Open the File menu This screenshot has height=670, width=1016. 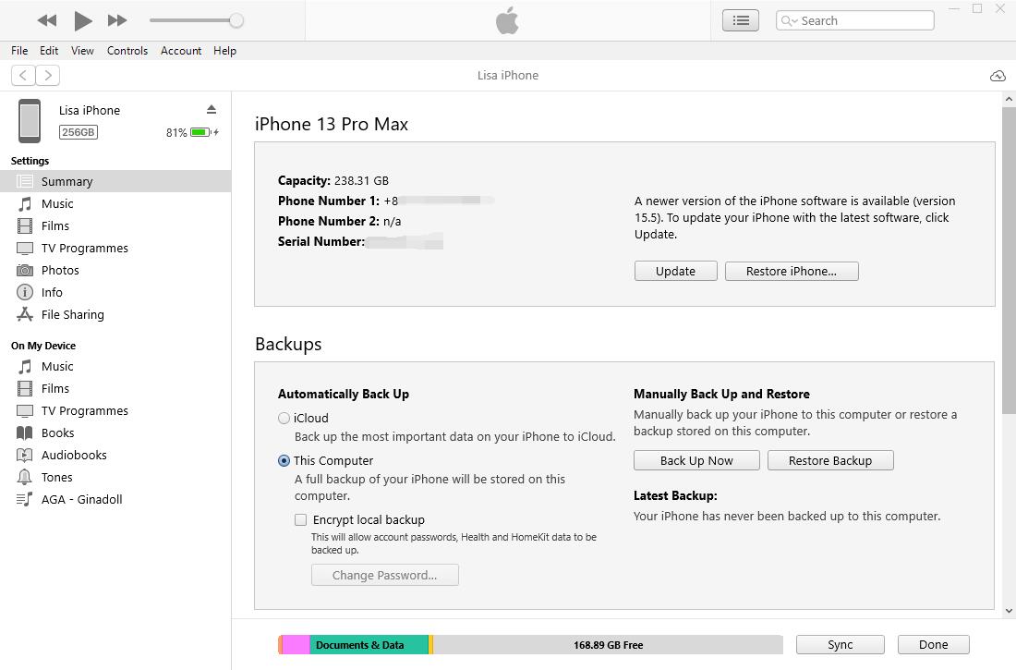[x=19, y=51]
